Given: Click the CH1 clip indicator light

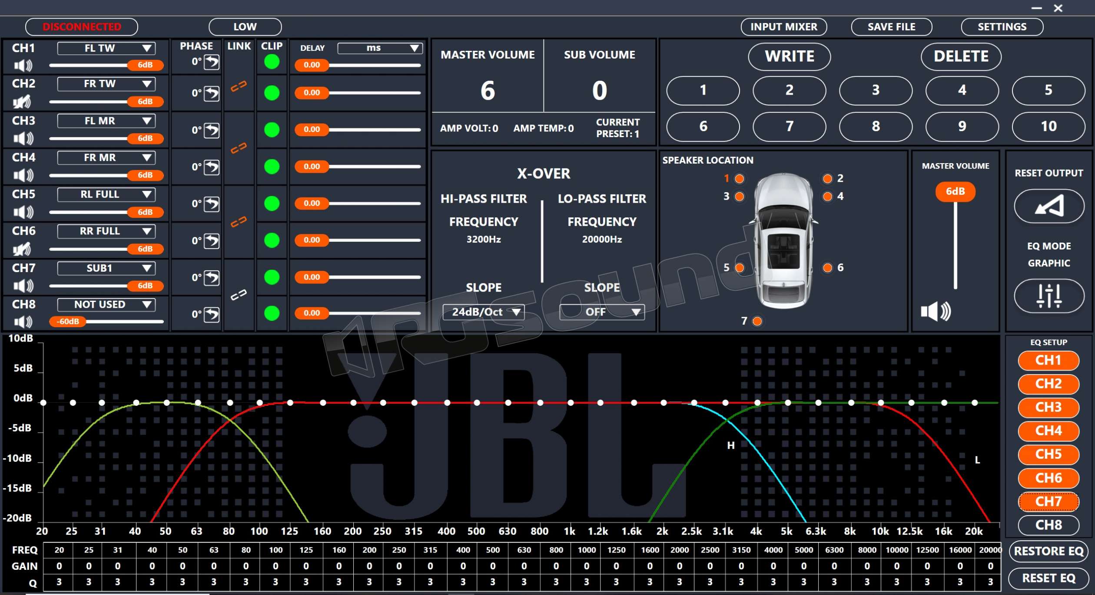Looking at the screenshot, I should click(272, 62).
